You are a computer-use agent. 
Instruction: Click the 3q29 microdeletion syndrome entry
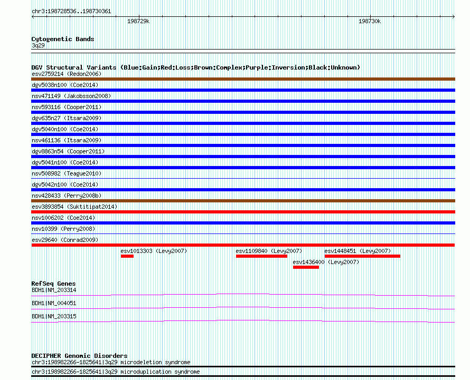click(111, 363)
